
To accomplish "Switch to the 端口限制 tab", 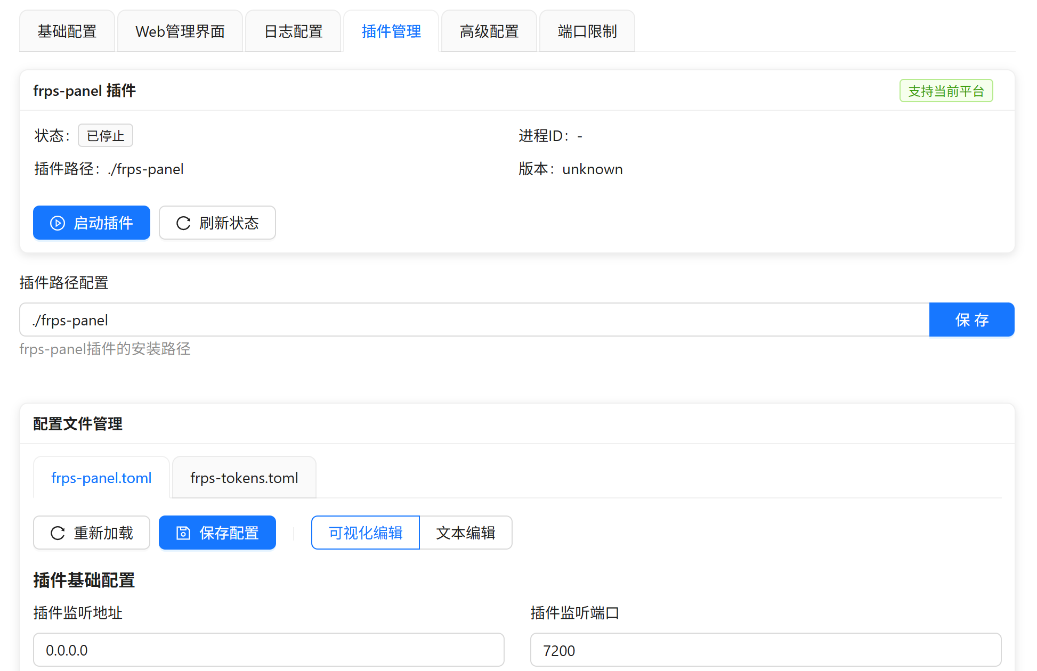I will [586, 31].
